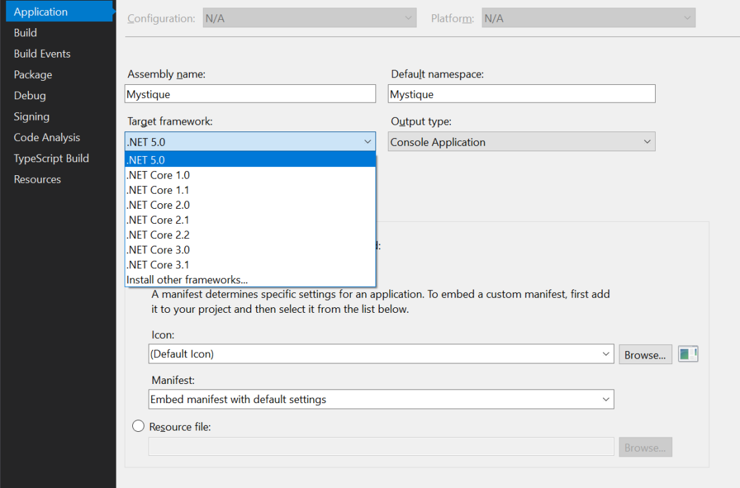
Task: Click the icon preview image
Action: point(688,354)
